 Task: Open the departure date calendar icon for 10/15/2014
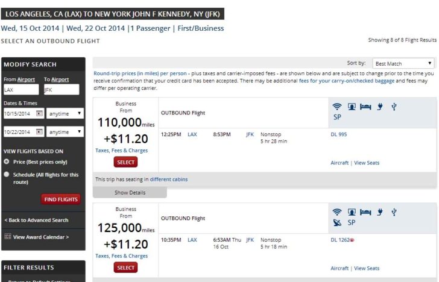tap(39, 113)
